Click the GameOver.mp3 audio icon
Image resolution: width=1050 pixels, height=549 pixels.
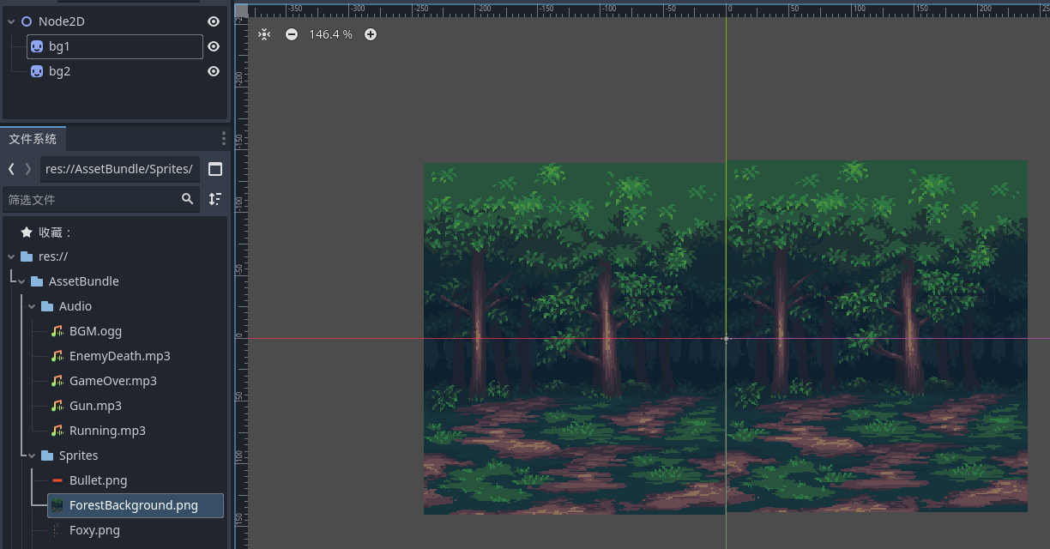[57, 381]
